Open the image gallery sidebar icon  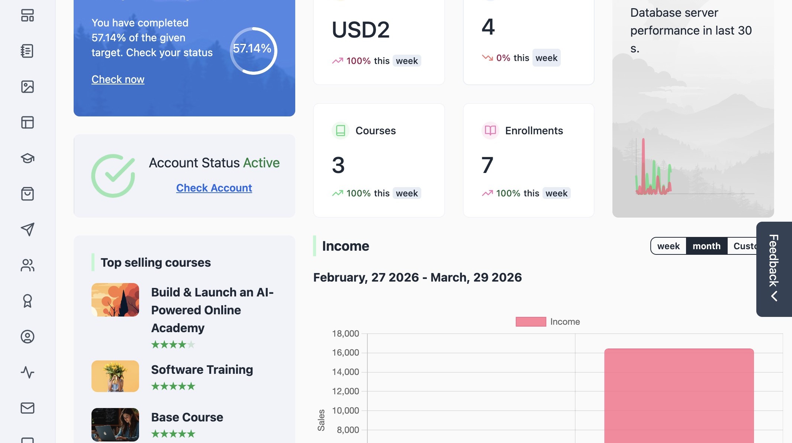pos(28,87)
